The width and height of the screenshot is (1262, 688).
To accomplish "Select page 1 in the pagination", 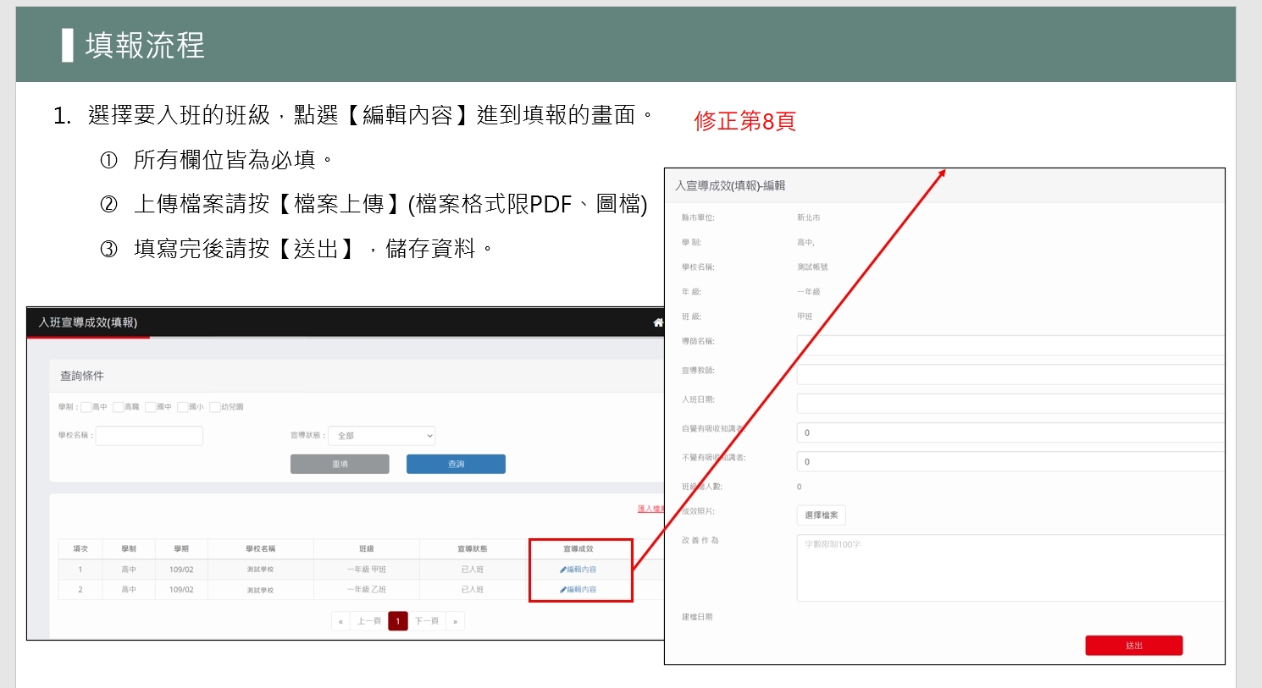I will [x=398, y=621].
